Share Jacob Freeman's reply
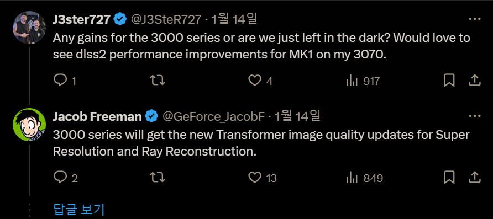The height and width of the screenshot is (219, 493). [474, 177]
